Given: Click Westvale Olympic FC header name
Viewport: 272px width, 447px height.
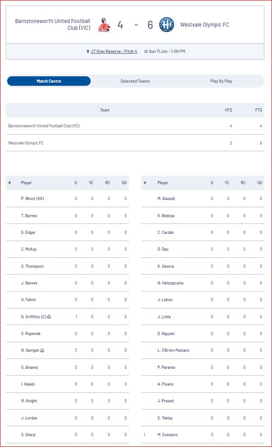Looking at the screenshot, I should [x=204, y=25].
